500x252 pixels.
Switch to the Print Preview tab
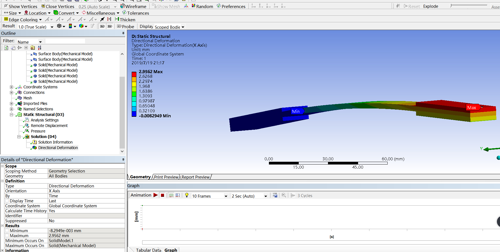tap(166, 177)
